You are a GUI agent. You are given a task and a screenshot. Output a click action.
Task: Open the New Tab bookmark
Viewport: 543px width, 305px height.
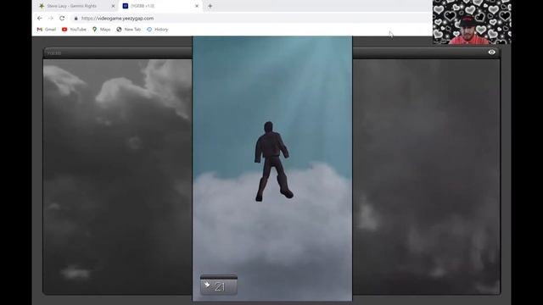point(128,30)
